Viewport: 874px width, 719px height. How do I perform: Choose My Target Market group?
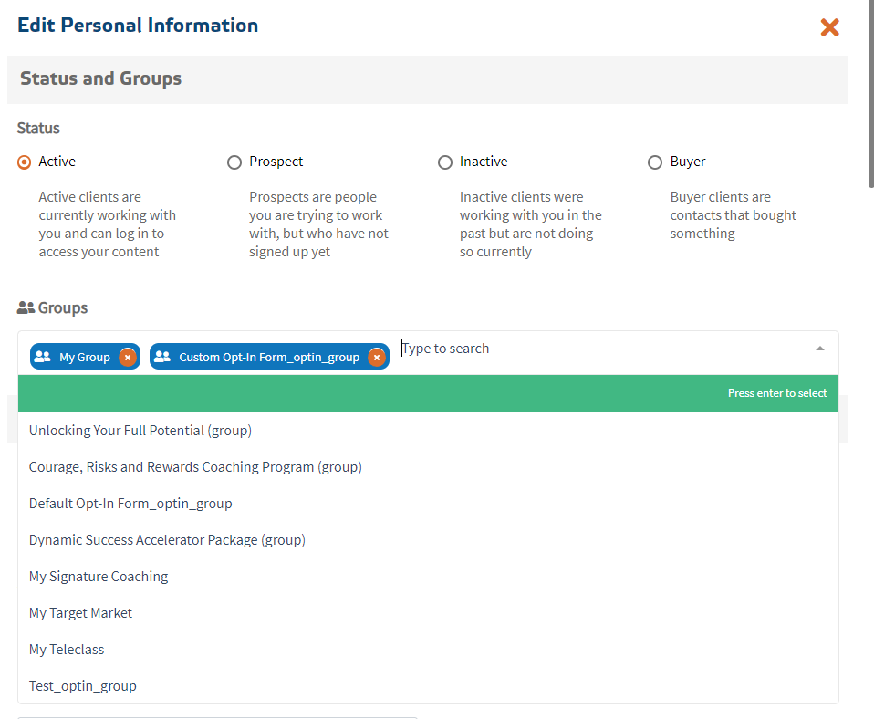[x=80, y=612]
